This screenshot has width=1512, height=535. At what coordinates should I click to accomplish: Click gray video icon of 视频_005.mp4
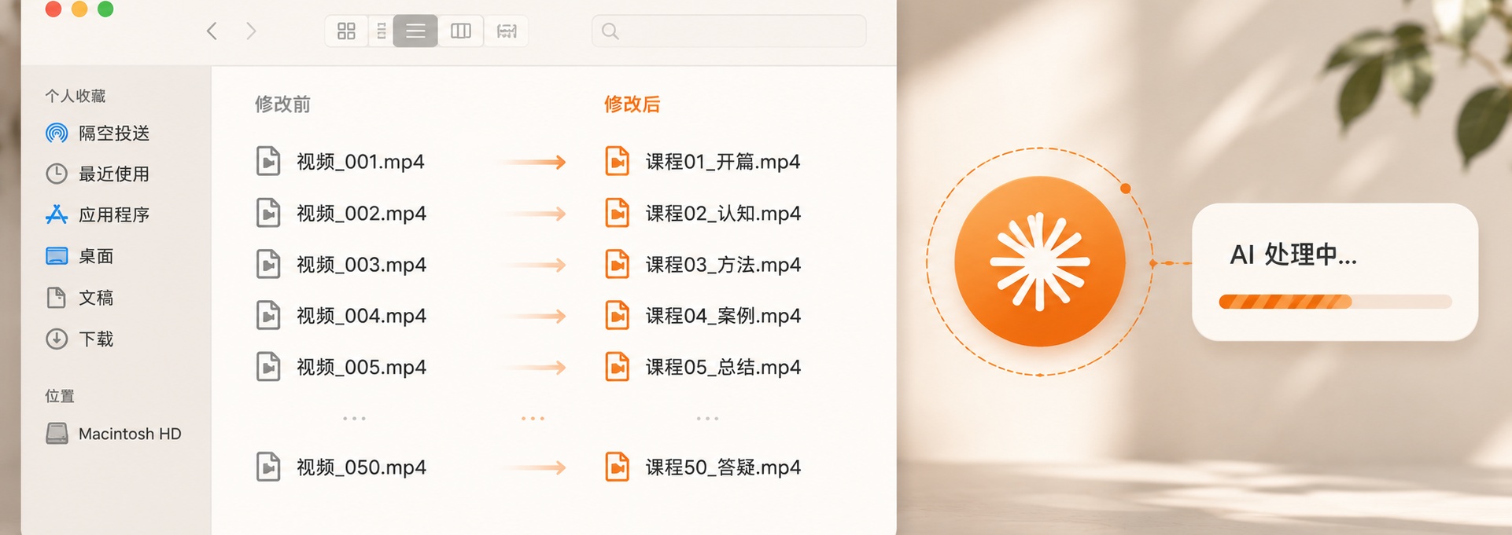point(268,367)
